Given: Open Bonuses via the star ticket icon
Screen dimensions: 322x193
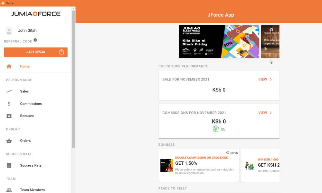Looking at the screenshot, I should point(9,116).
